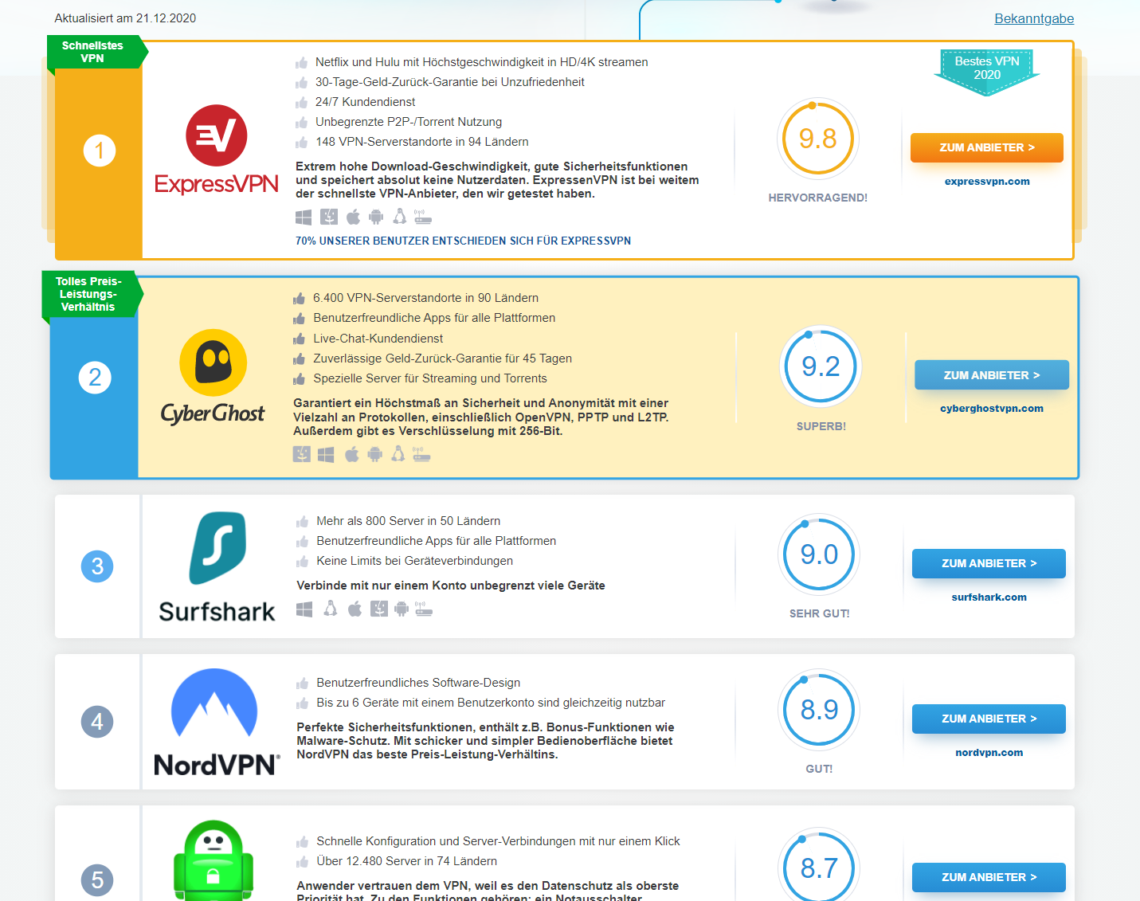1140x901 pixels.
Task: Click '24/7 Kundendienst' feature text
Action: tap(366, 102)
